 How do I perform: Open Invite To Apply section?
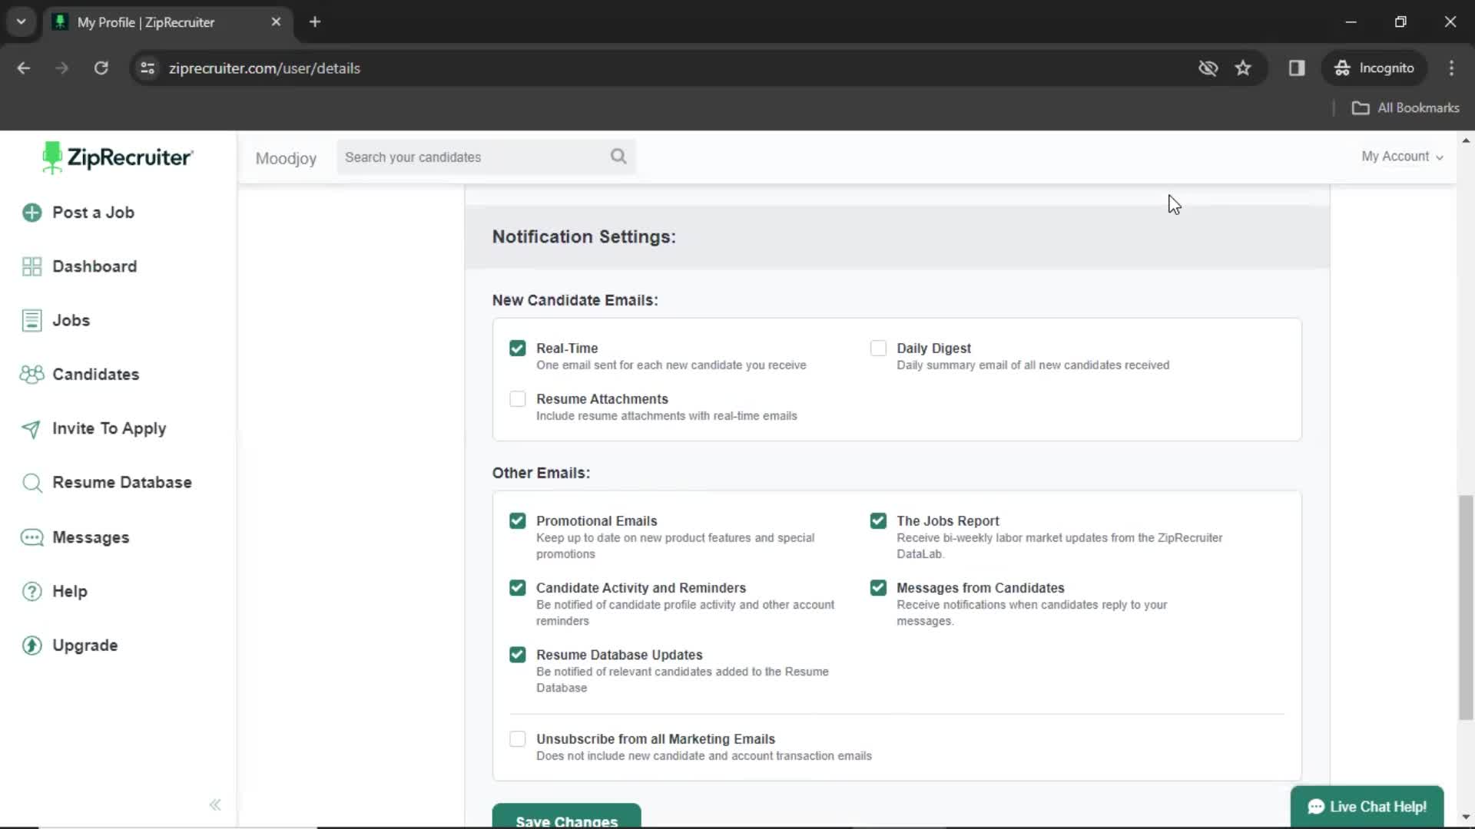tap(108, 427)
